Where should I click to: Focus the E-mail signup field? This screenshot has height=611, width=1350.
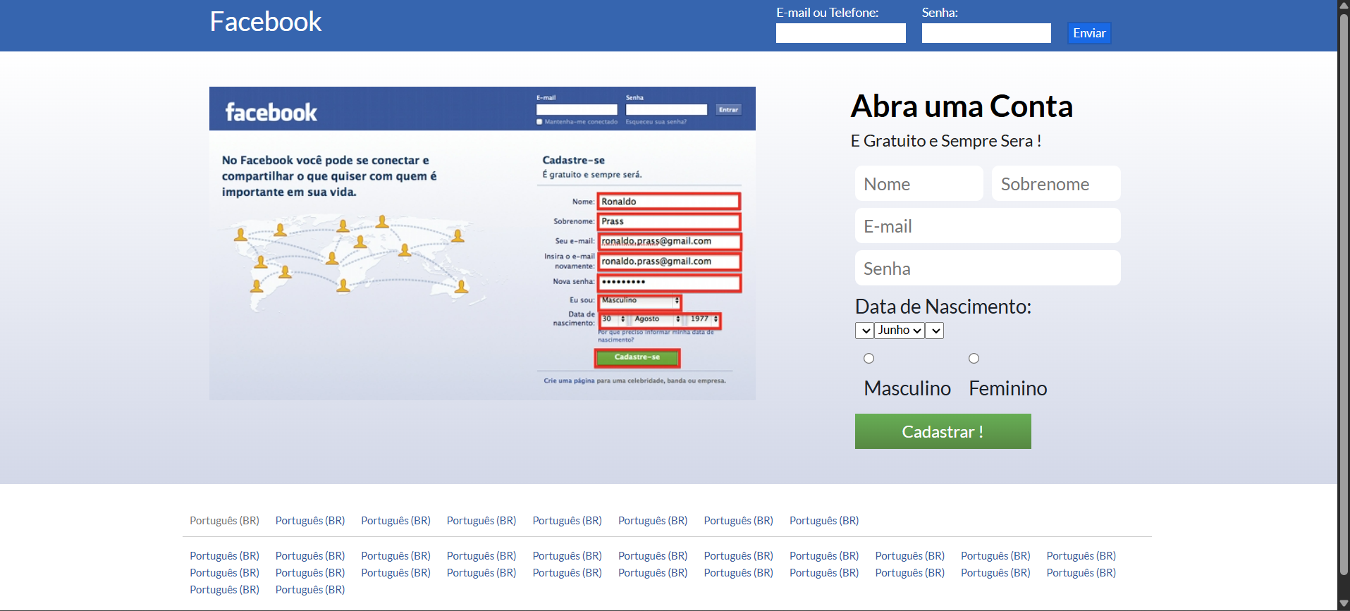988,226
